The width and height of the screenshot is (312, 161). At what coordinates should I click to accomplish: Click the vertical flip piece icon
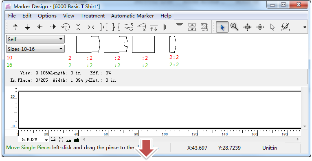[78, 27]
